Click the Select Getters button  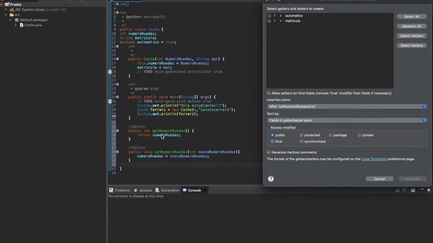coord(411,36)
